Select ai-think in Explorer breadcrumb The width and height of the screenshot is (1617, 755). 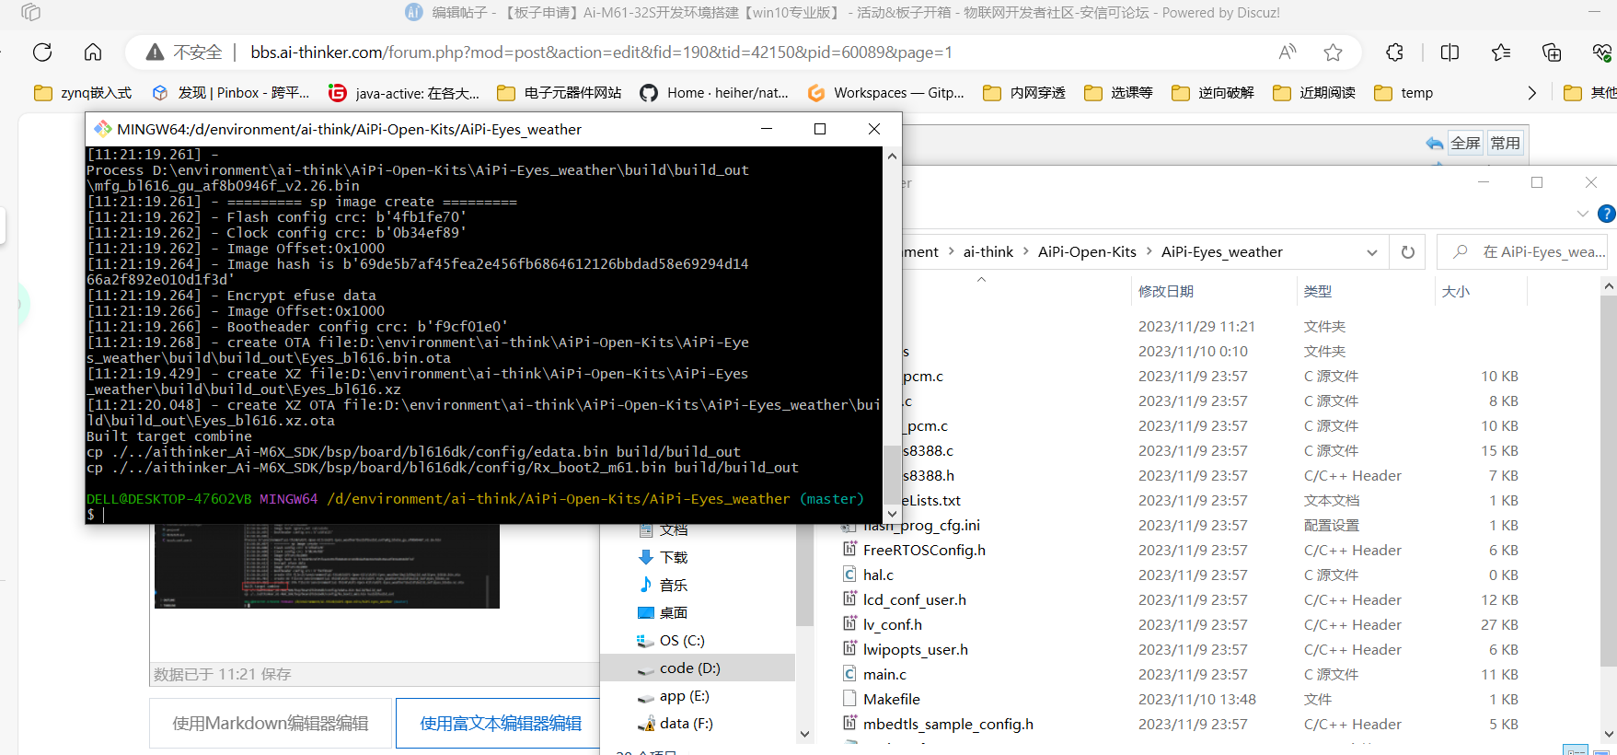pos(988,252)
